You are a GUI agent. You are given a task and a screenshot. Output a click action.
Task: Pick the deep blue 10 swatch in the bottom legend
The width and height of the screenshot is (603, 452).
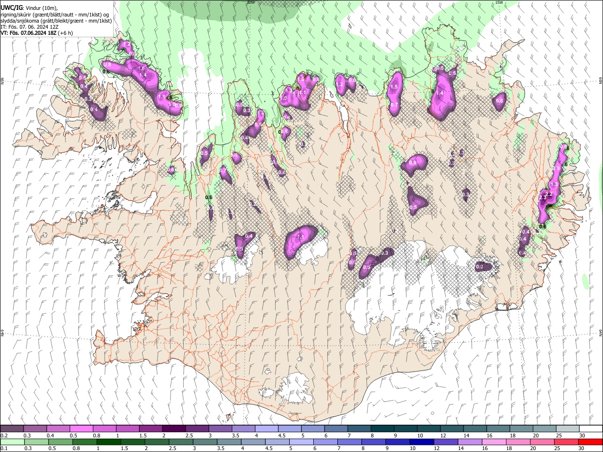tap(421, 442)
